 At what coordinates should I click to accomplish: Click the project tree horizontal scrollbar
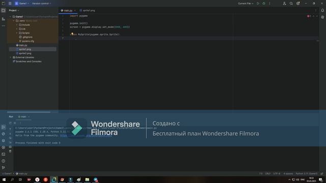click(29, 112)
